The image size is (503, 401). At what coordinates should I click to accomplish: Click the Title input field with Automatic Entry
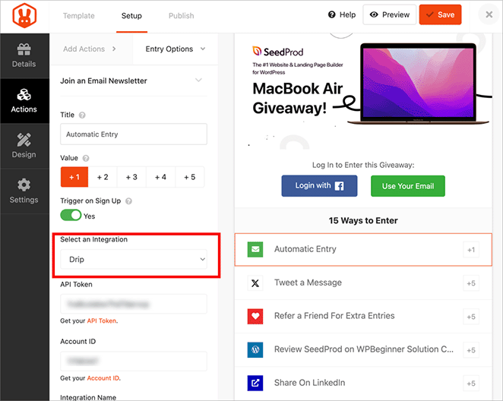click(134, 134)
